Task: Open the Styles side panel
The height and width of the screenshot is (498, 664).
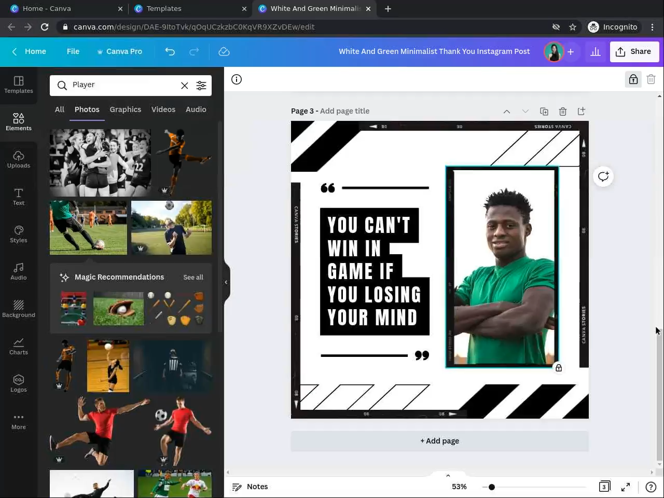Action: coord(19,234)
